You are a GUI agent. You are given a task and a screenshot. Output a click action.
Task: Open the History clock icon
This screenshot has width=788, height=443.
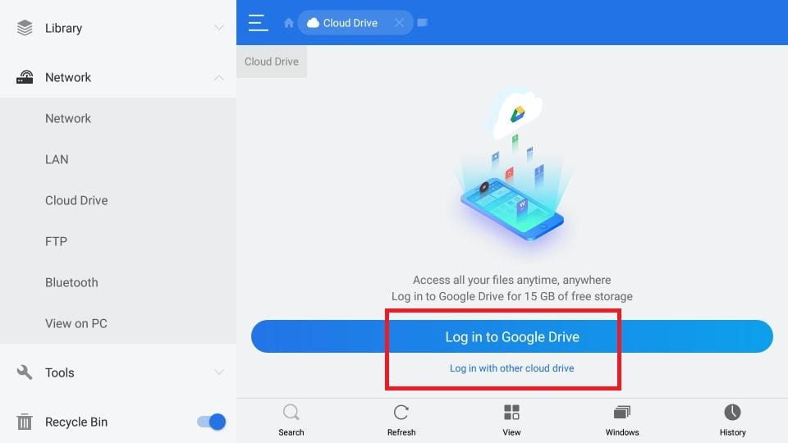point(732,413)
